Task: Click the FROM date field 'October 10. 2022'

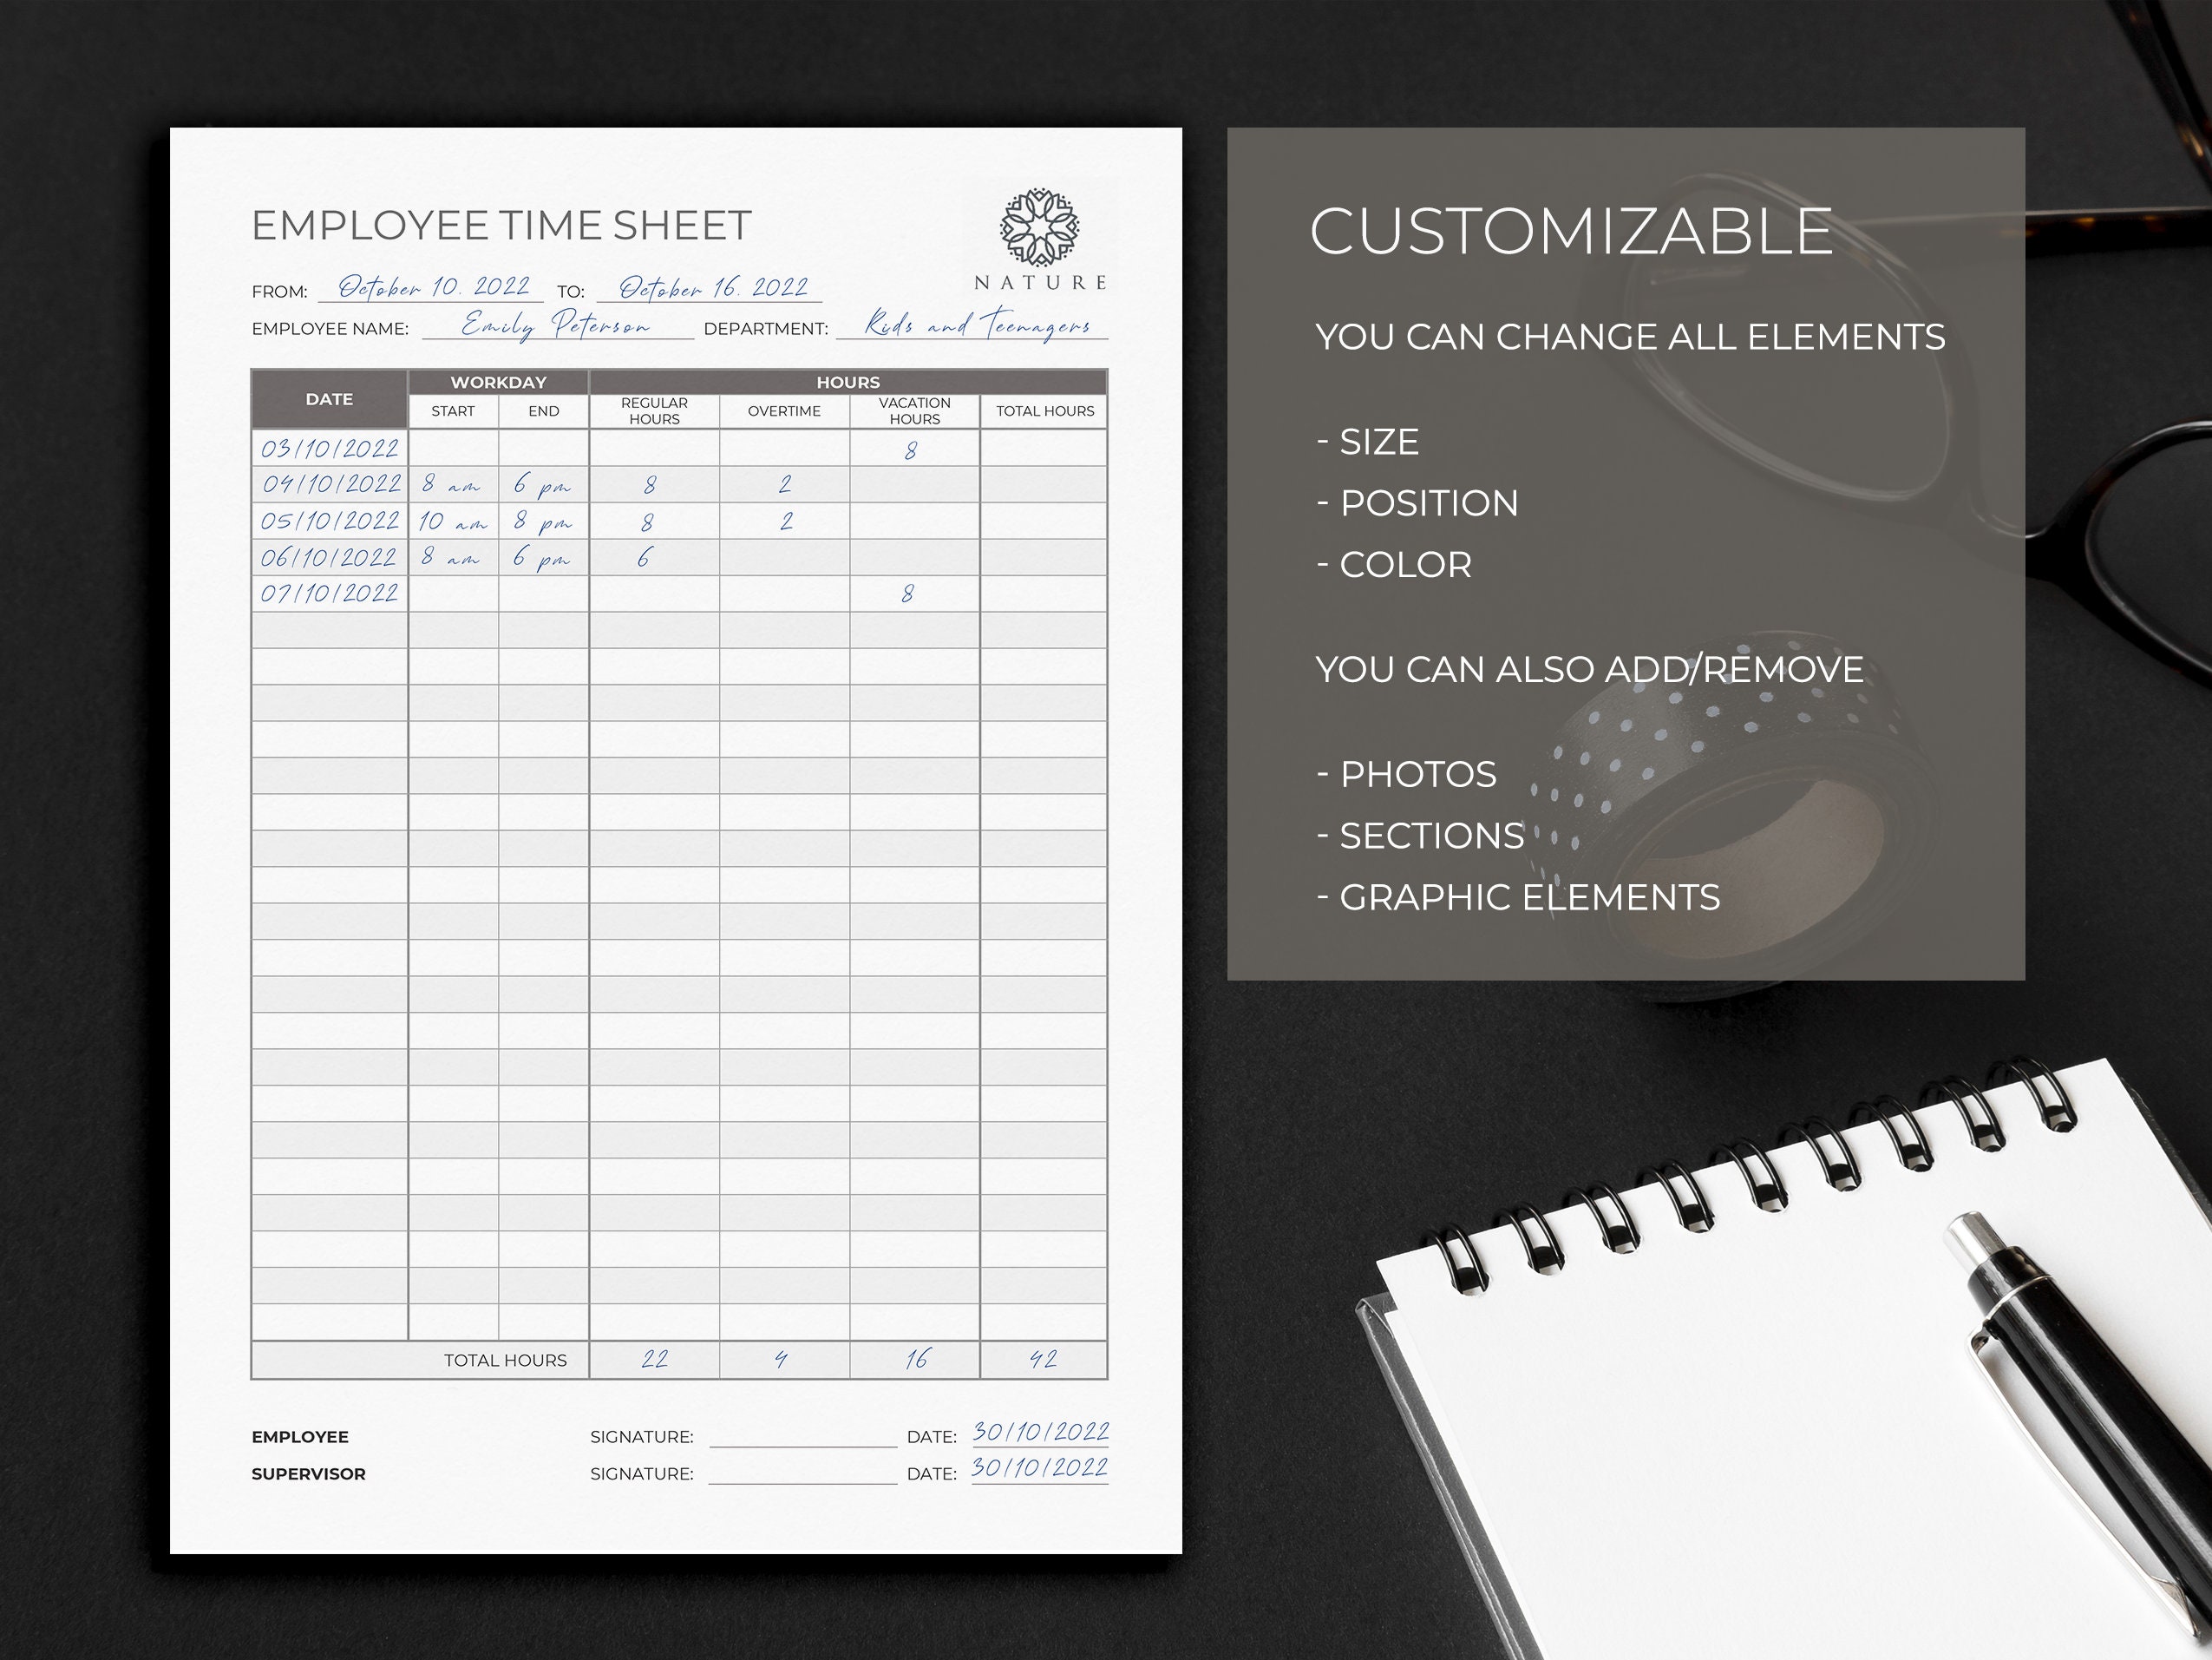Action: (x=431, y=287)
